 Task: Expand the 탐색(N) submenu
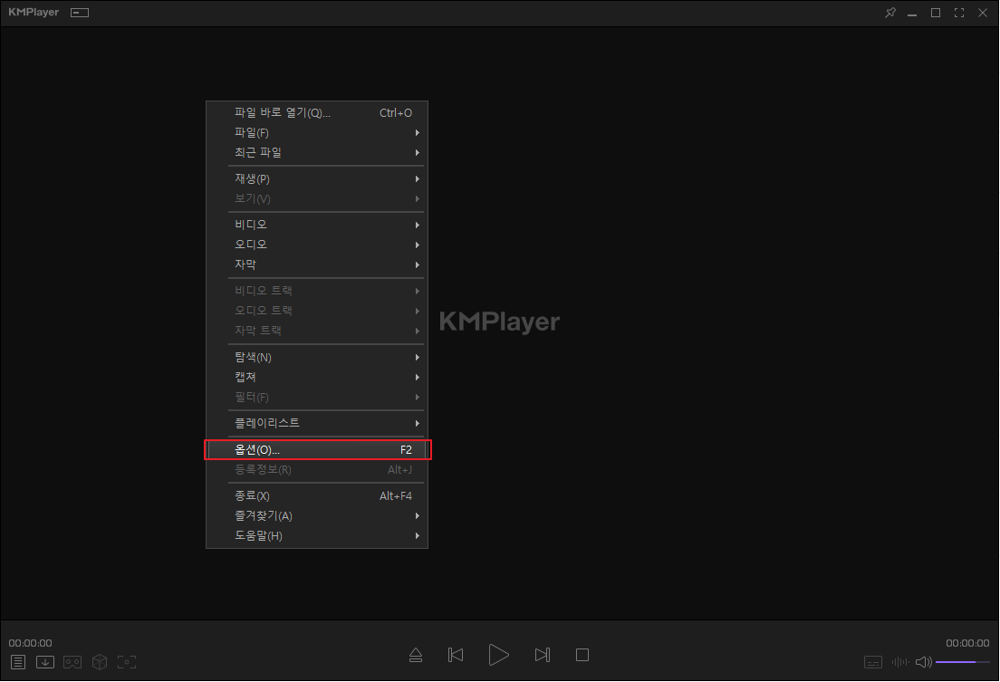coord(317,357)
